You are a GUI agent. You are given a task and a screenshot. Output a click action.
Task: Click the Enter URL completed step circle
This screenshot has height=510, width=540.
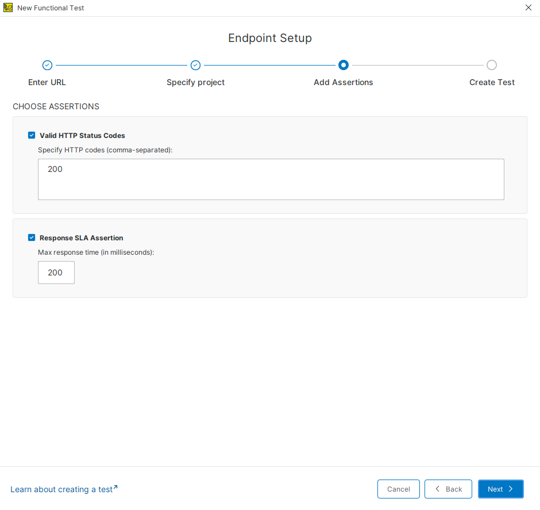tap(47, 65)
